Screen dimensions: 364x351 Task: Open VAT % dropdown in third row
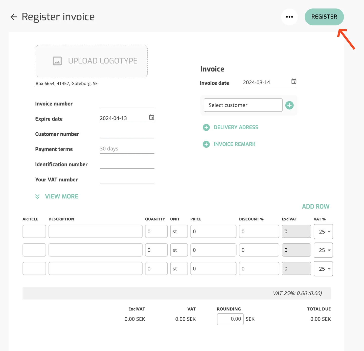click(323, 269)
